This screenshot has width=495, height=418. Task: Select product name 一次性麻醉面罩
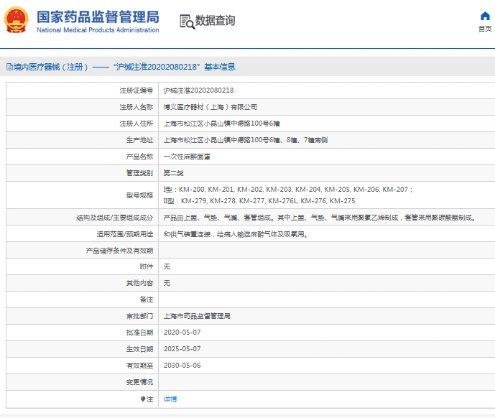(x=187, y=157)
